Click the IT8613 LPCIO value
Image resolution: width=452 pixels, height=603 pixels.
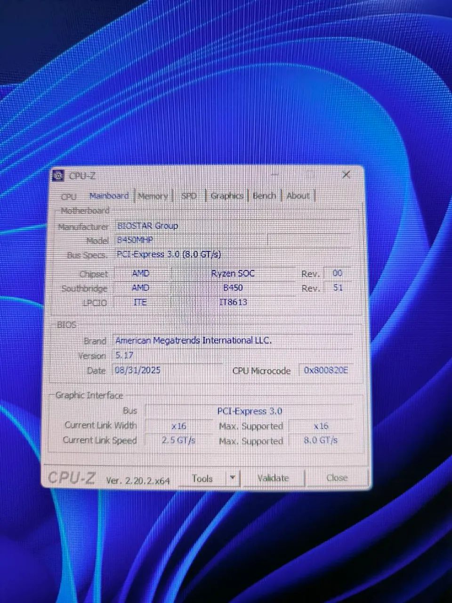point(233,302)
